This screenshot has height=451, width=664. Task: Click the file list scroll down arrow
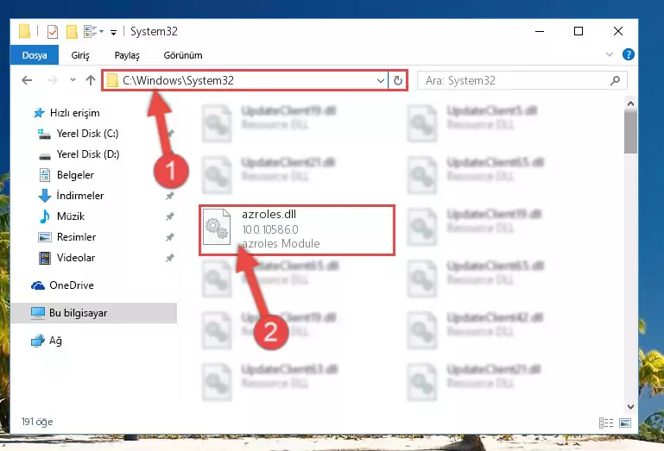tap(630, 406)
